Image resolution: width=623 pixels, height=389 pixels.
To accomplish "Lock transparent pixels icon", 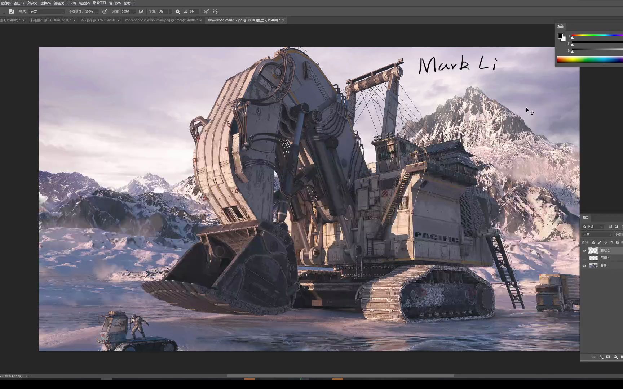I will click(x=593, y=242).
